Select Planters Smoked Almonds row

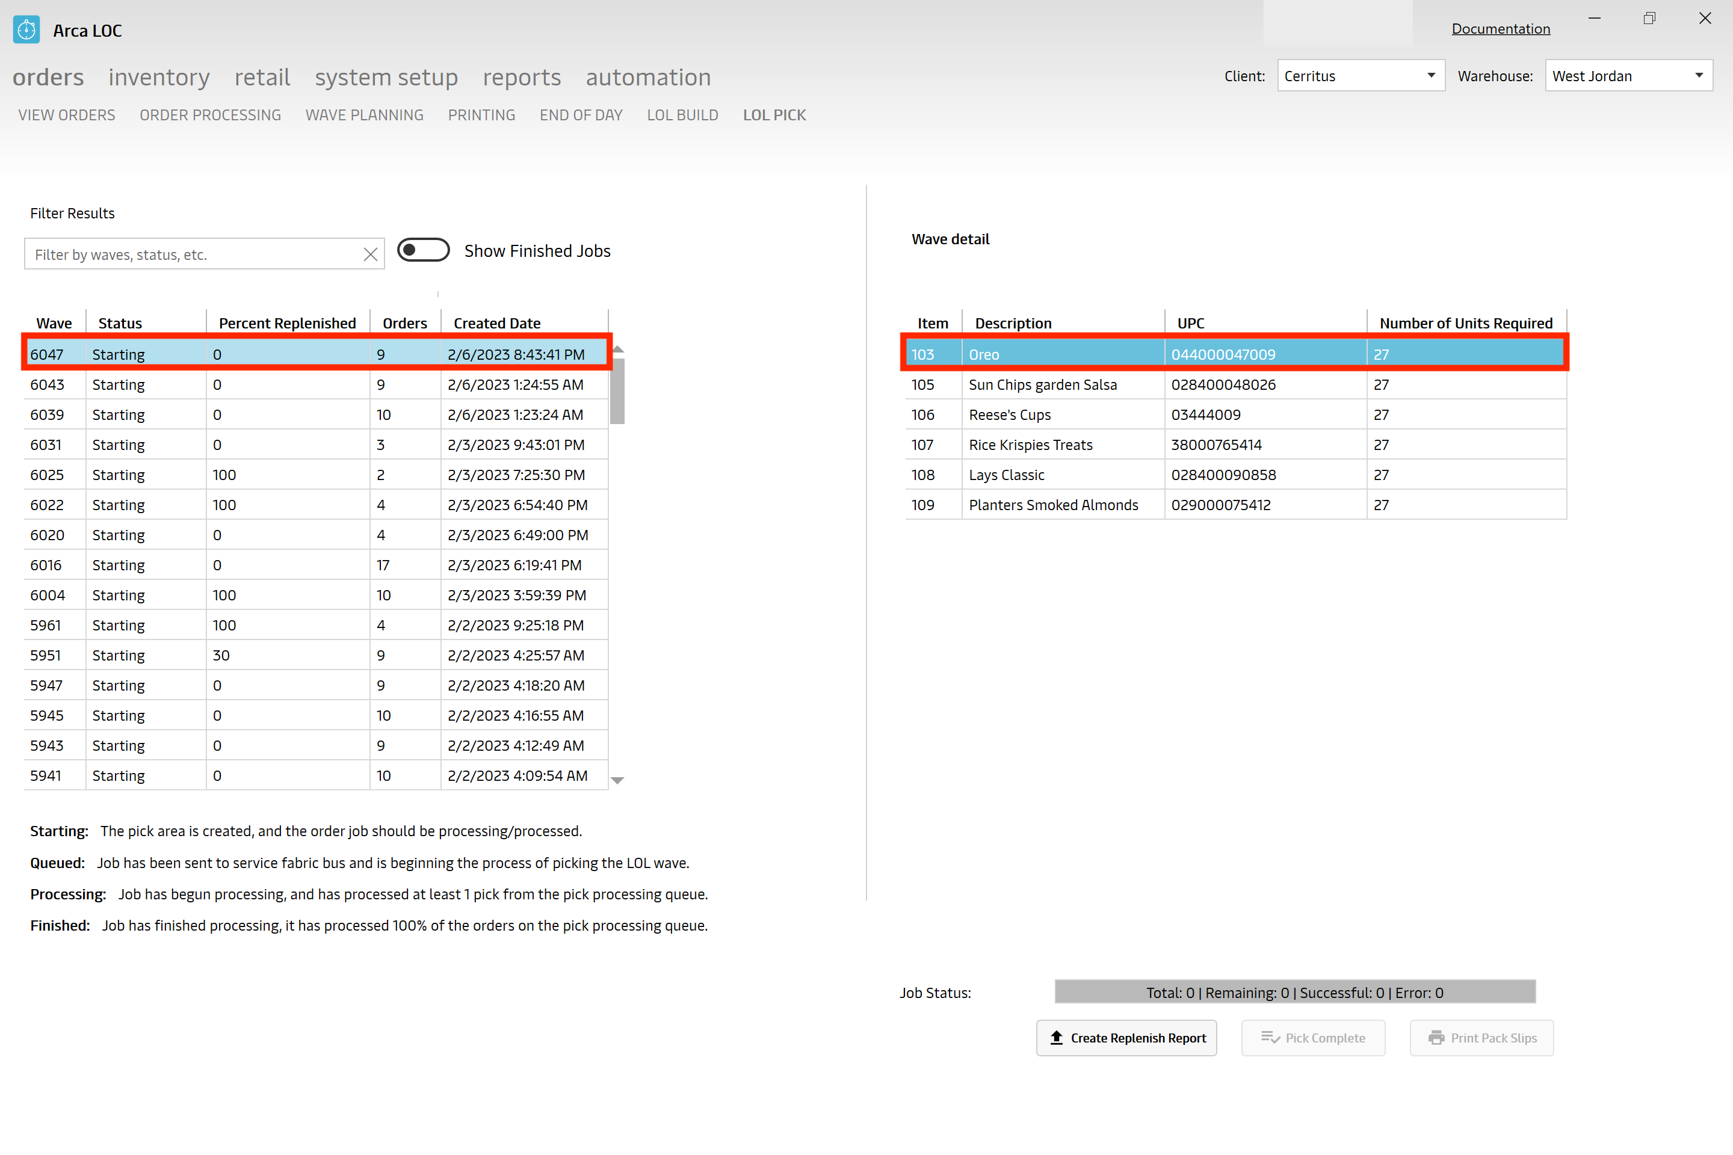click(x=1235, y=505)
